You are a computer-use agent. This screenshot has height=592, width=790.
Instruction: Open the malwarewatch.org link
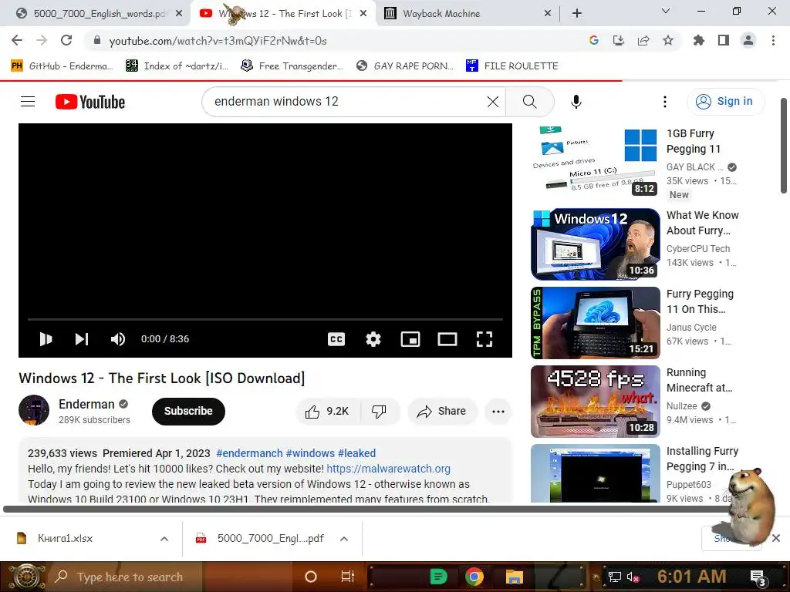pos(389,469)
